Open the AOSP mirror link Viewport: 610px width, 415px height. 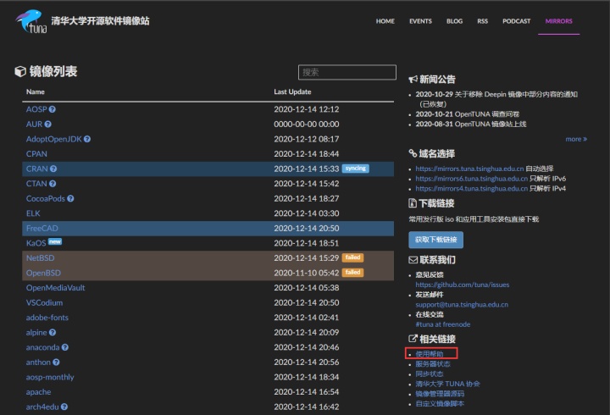pos(36,109)
